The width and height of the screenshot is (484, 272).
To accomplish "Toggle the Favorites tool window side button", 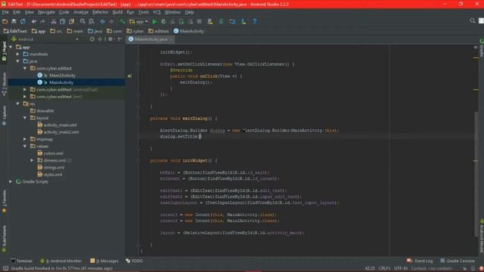I will pyautogui.click(x=4, y=201).
